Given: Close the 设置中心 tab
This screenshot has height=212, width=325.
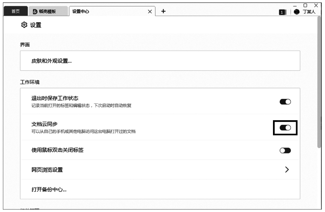Looking at the screenshot, I should pyautogui.click(x=150, y=12).
